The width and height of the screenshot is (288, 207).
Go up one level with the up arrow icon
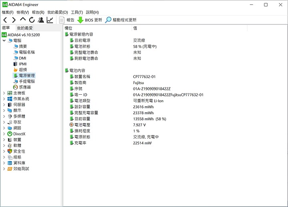(23, 20)
